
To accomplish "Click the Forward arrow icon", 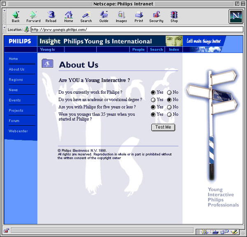I will [33, 15].
